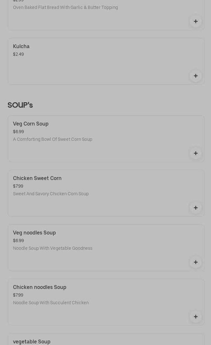This screenshot has height=345, width=211.
Task: Add the garlic butter flat bread item
Action: [195, 21]
